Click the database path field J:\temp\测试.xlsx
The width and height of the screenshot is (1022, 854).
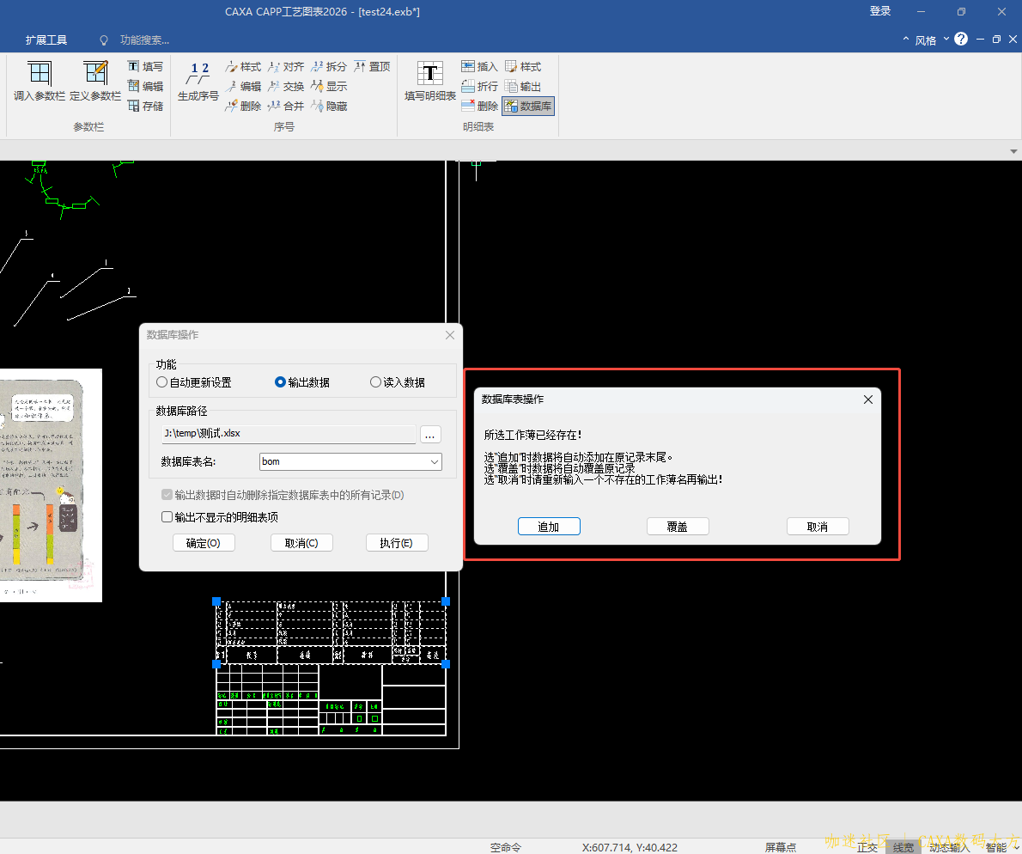[x=288, y=434]
